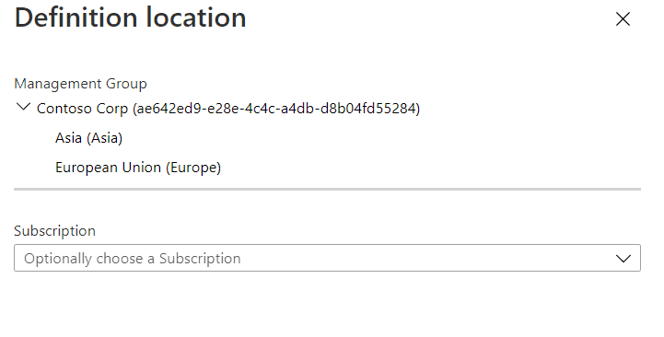Collapse the Contoso Corp management group
The width and height of the screenshot is (664, 337).
[23, 107]
